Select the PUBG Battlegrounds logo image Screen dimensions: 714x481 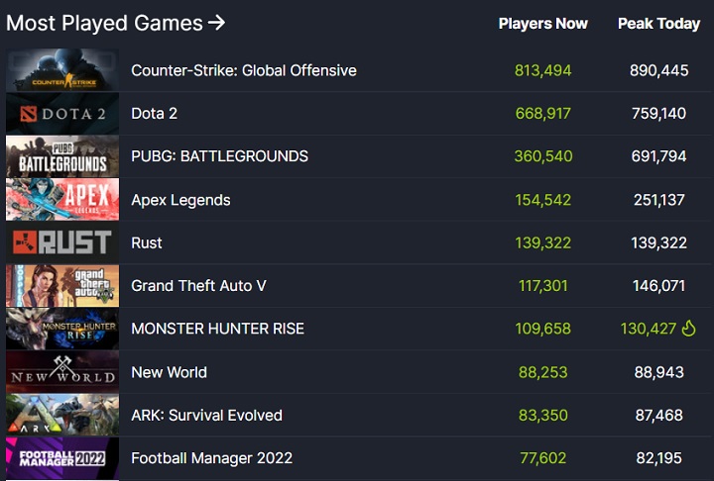(62, 156)
